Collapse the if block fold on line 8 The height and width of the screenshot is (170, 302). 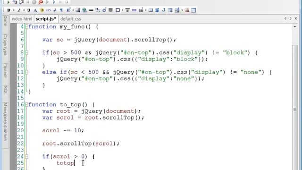26,52
